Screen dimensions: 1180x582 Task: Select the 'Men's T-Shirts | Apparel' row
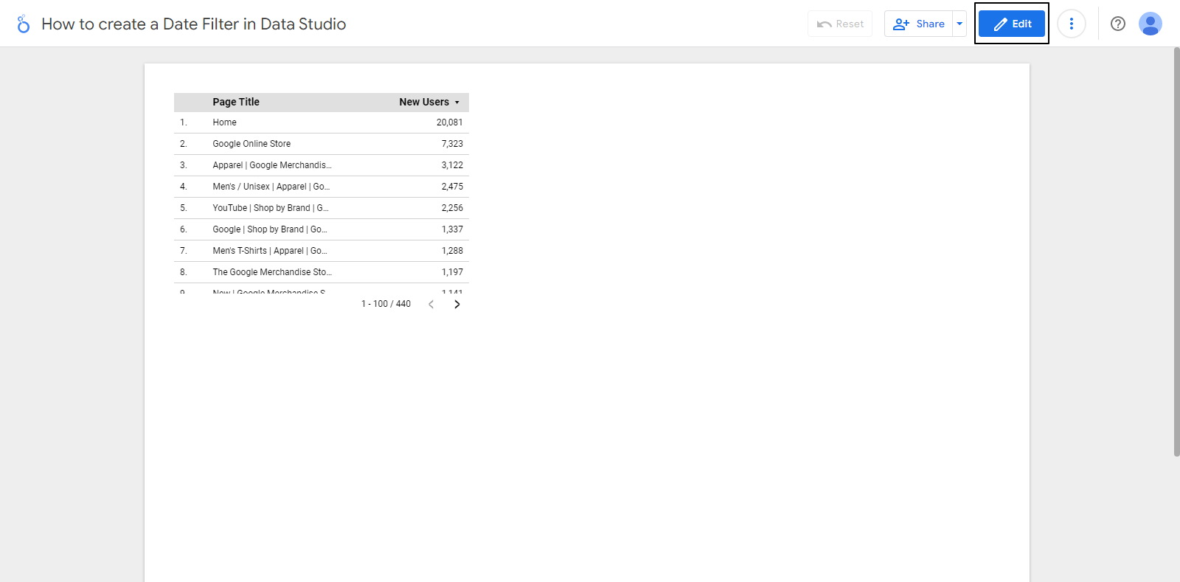click(322, 251)
